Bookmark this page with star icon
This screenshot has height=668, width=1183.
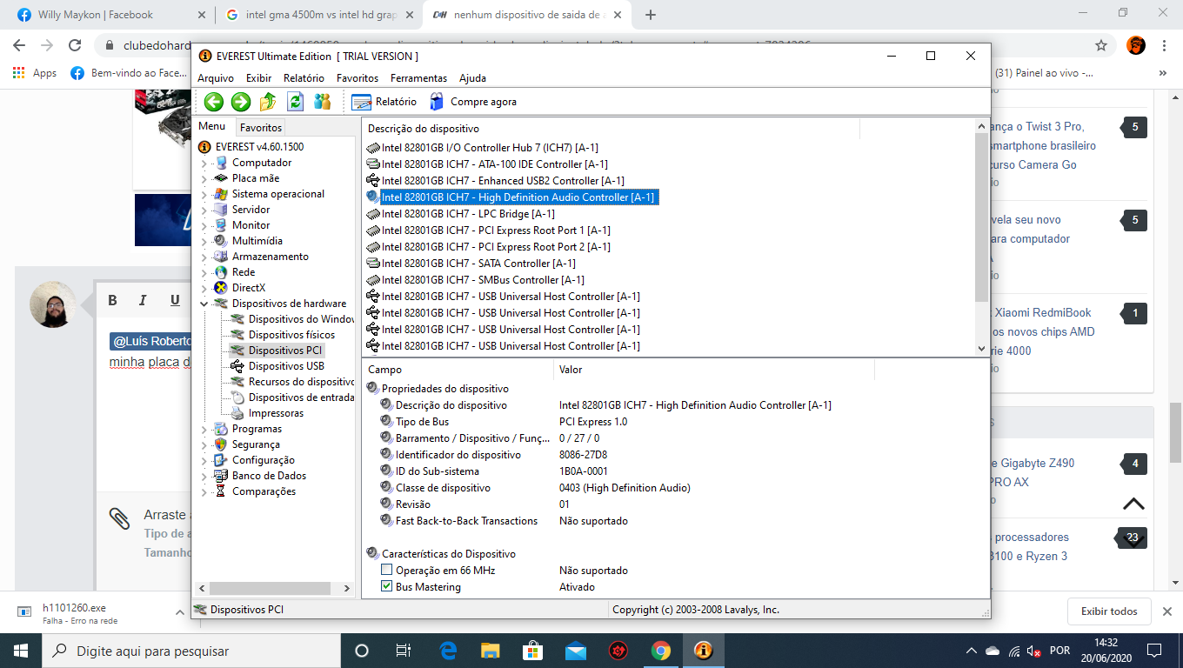click(1101, 45)
